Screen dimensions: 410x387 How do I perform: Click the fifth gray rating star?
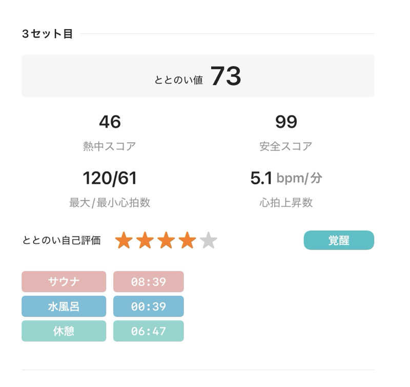click(x=208, y=240)
